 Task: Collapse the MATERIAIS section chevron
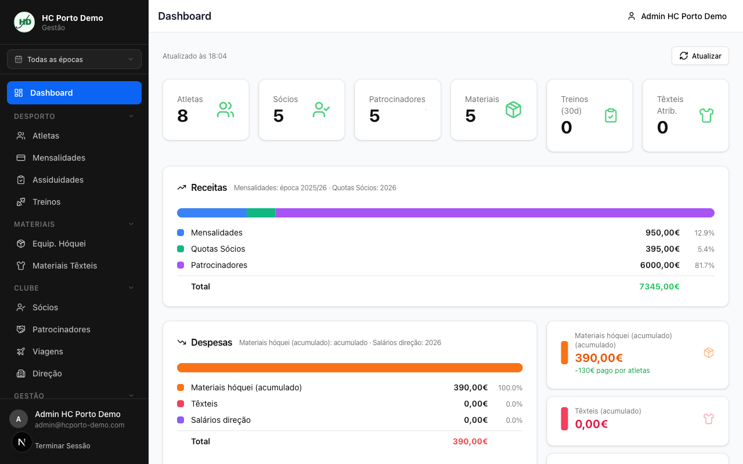[x=131, y=224]
